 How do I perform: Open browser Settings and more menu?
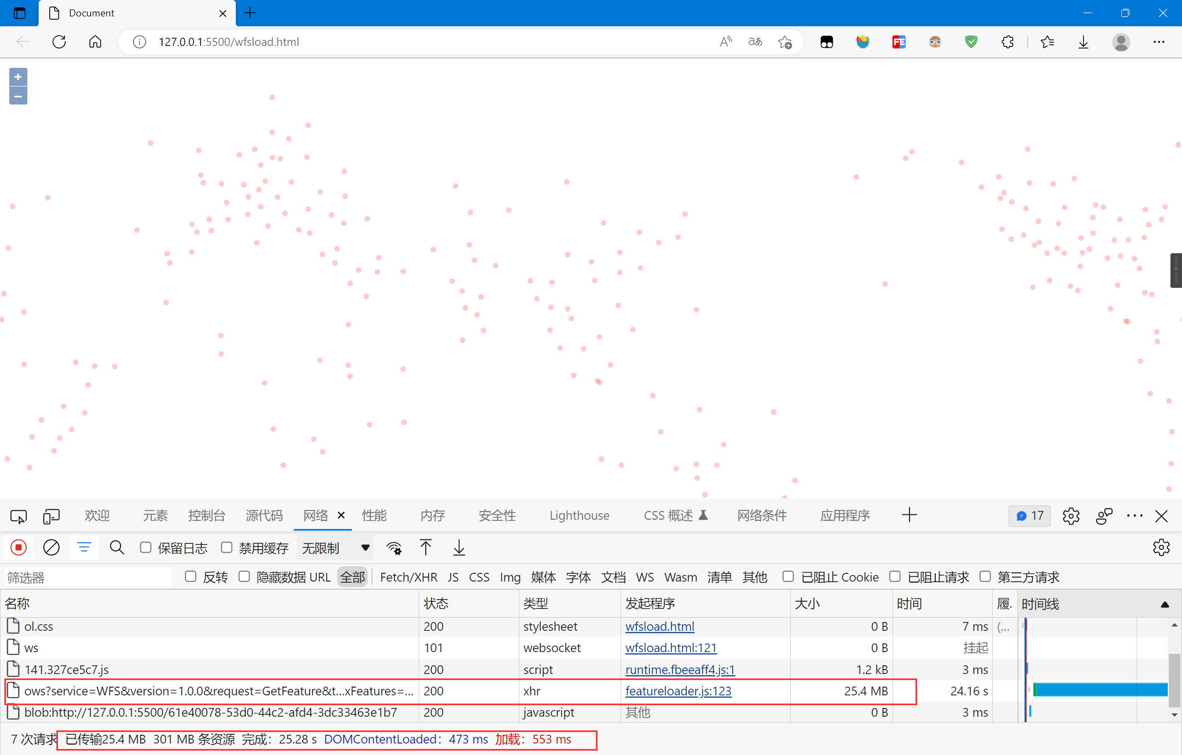pyautogui.click(x=1159, y=42)
